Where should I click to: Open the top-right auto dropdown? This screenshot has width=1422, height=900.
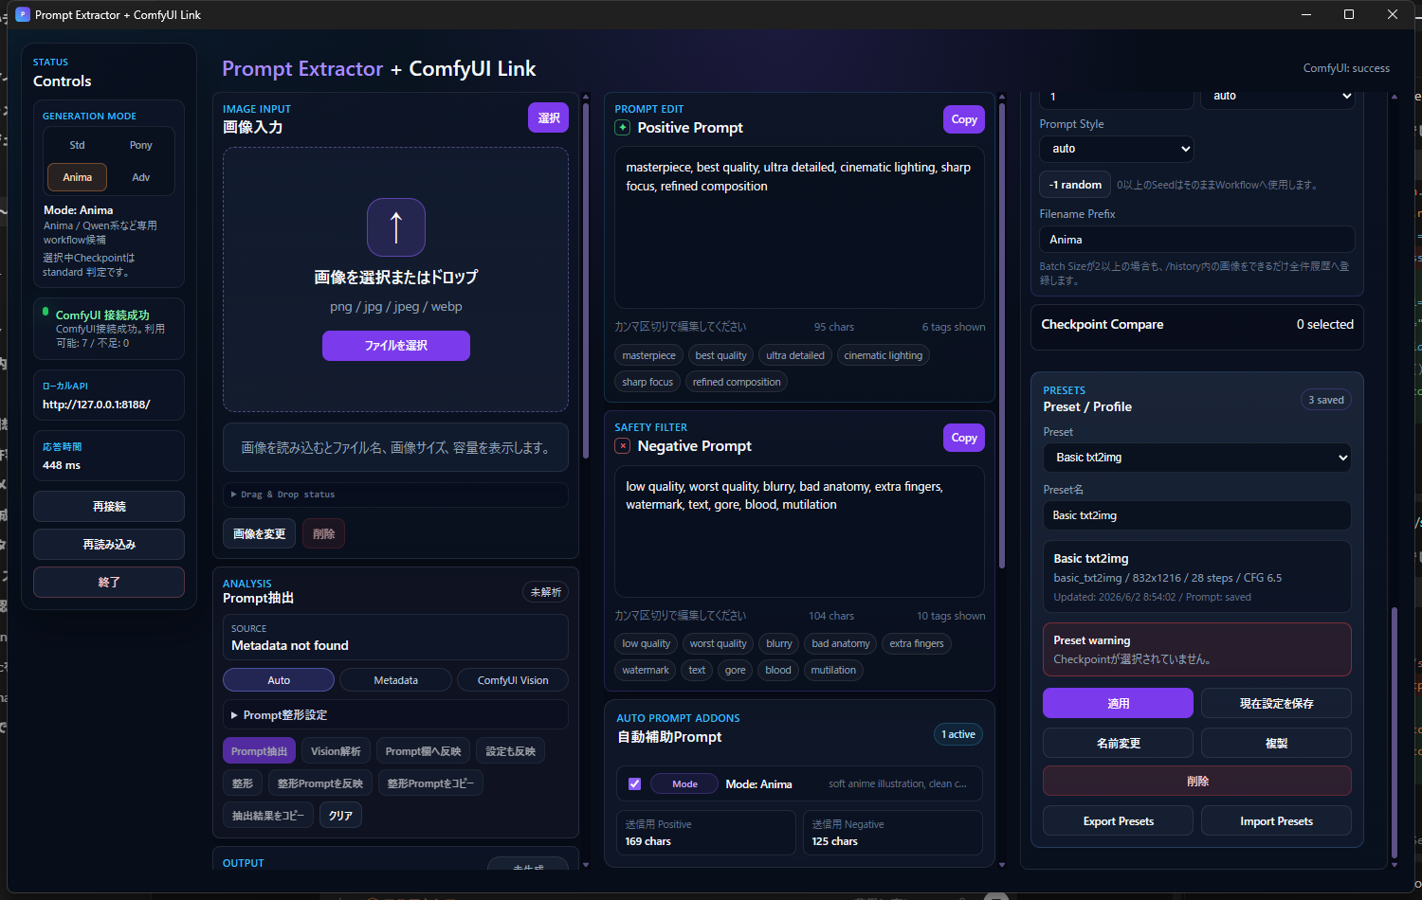point(1280,96)
